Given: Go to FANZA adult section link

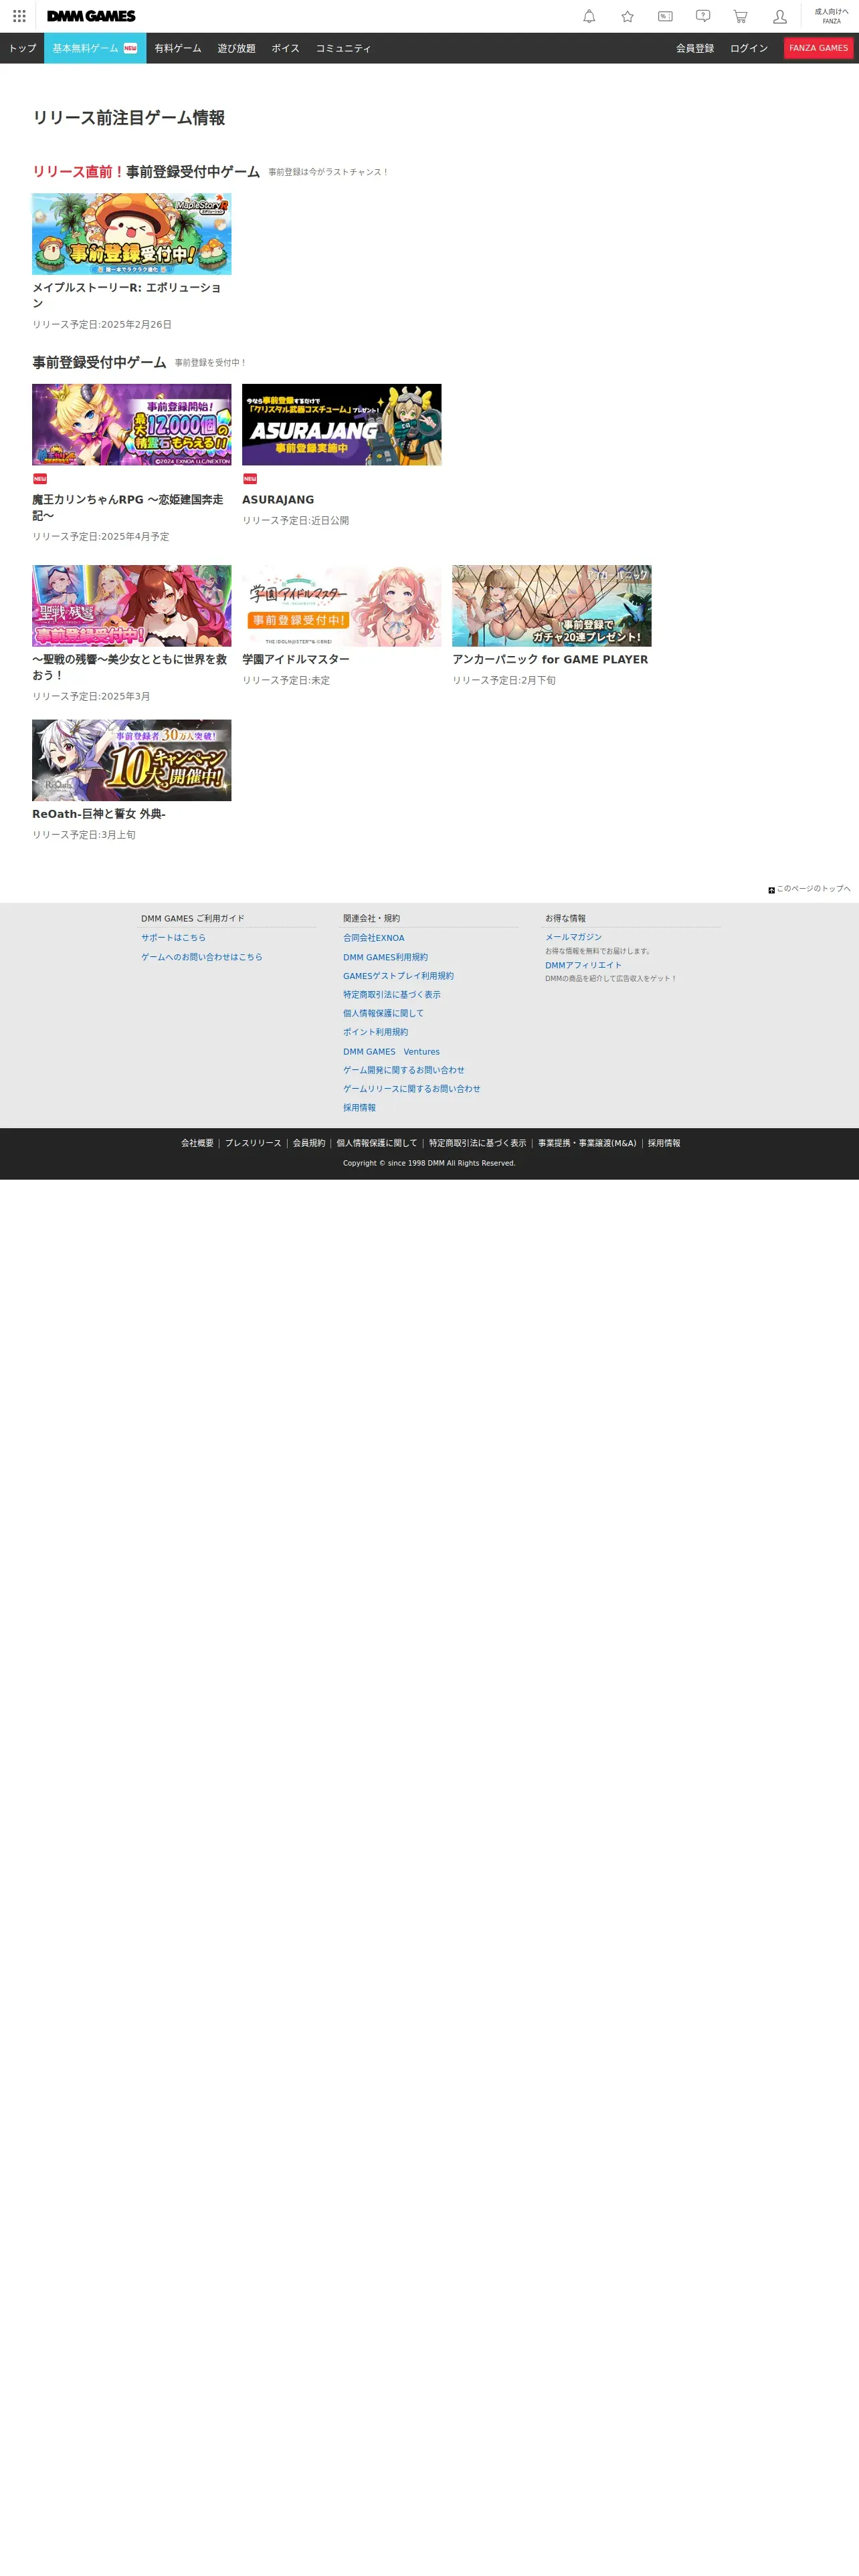Looking at the screenshot, I should (831, 16).
